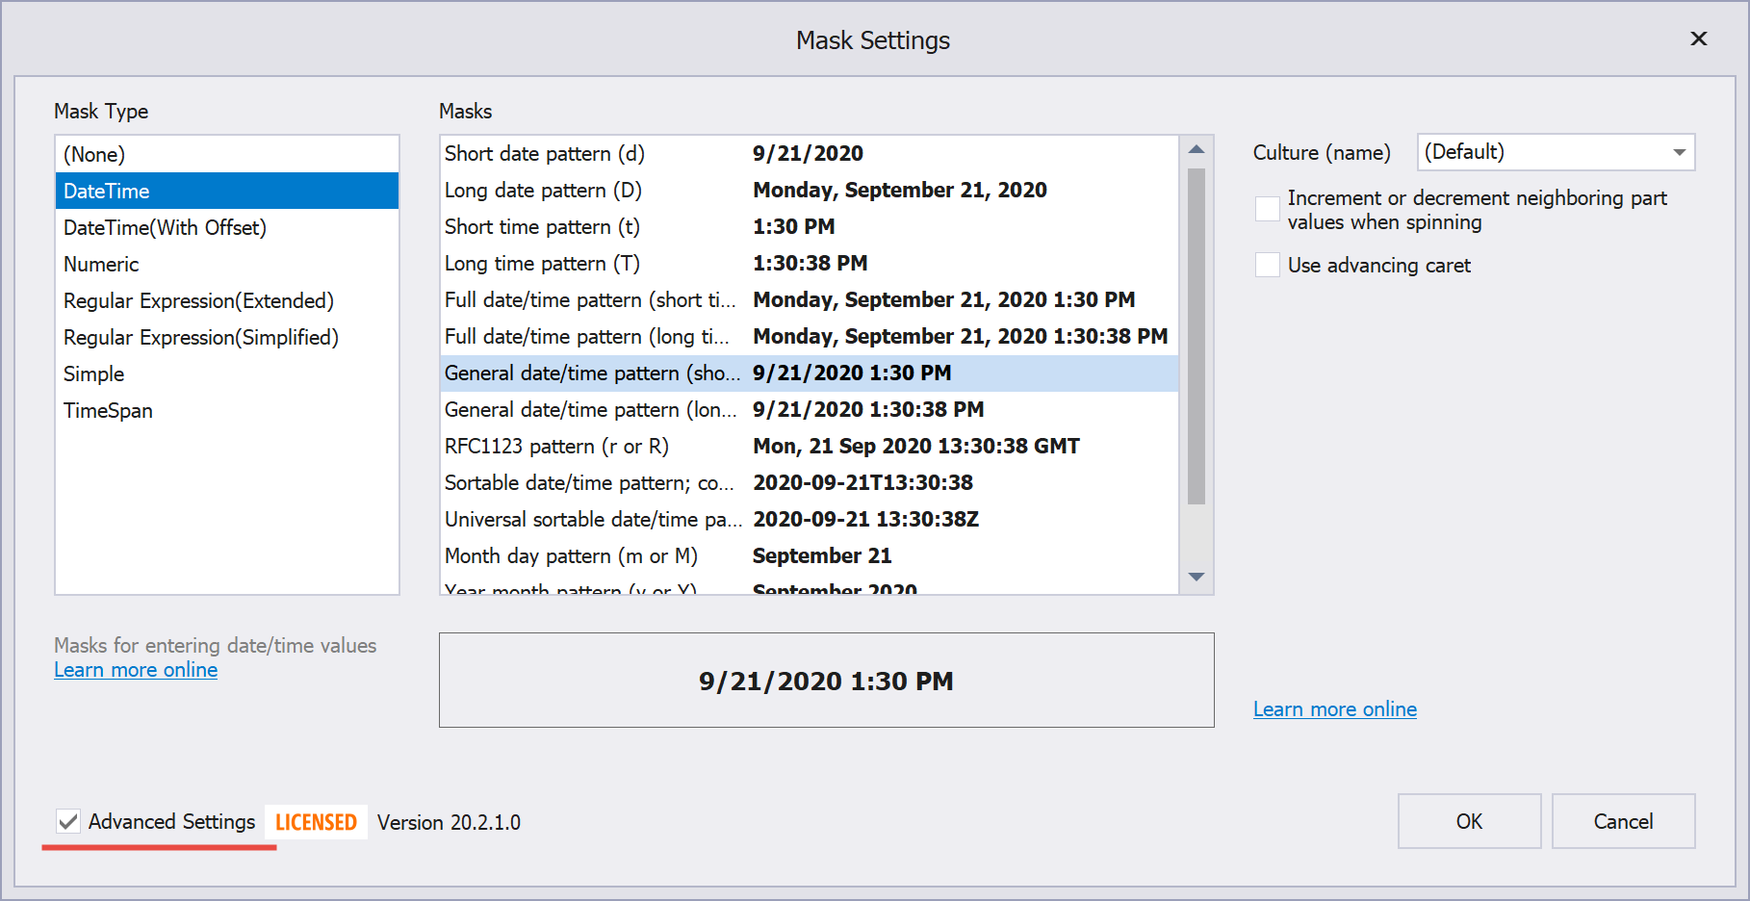Enable Use advancing caret checkbox
The image size is (1750, 901).
click(1268, 266)
